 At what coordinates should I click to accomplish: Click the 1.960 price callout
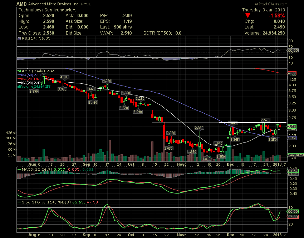point(192,152)
